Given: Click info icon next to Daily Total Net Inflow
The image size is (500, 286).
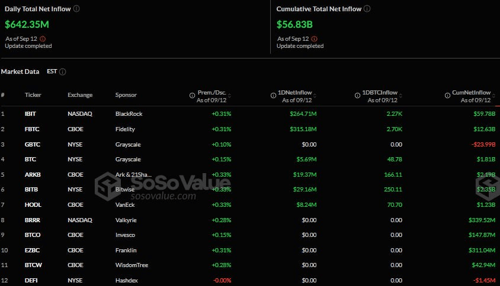Looking at the screenshot, I should pos(76,9).
